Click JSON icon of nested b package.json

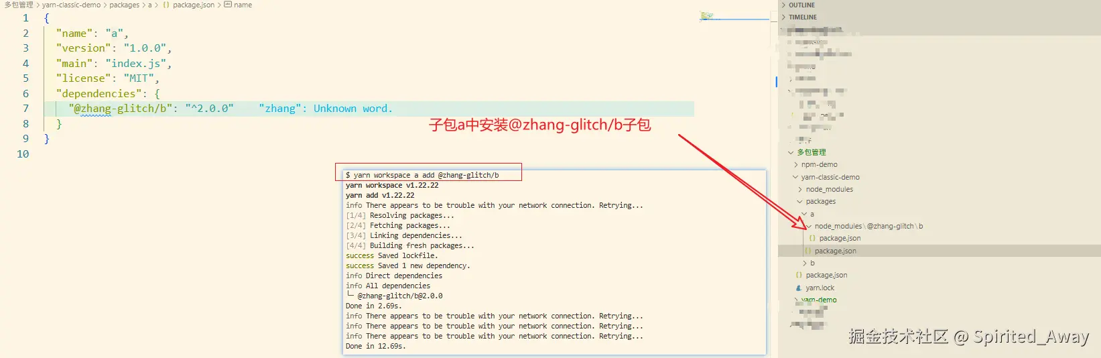812,238
